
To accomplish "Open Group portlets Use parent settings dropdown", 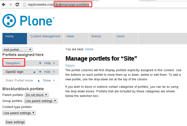I will tap(41, 101).
